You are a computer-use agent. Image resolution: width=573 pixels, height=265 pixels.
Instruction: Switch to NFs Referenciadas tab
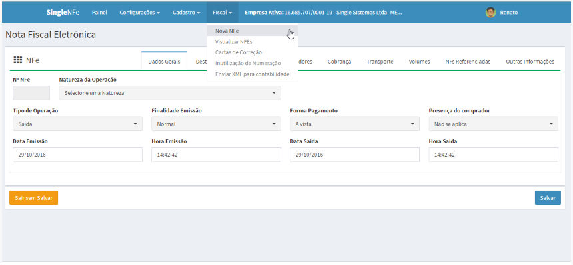tap(468, 62)
